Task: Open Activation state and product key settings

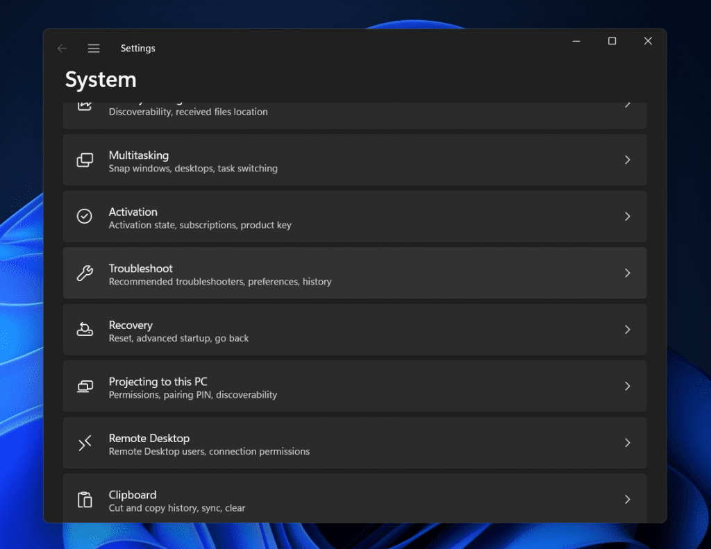Action: [x=355, y=217]
